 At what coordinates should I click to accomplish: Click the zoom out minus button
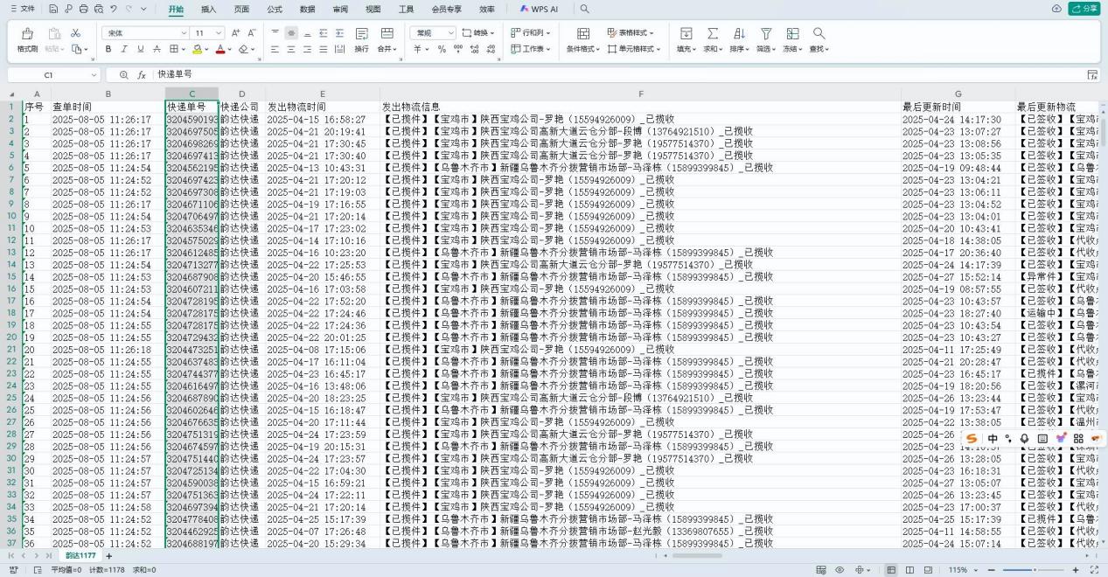coord(991,570)
